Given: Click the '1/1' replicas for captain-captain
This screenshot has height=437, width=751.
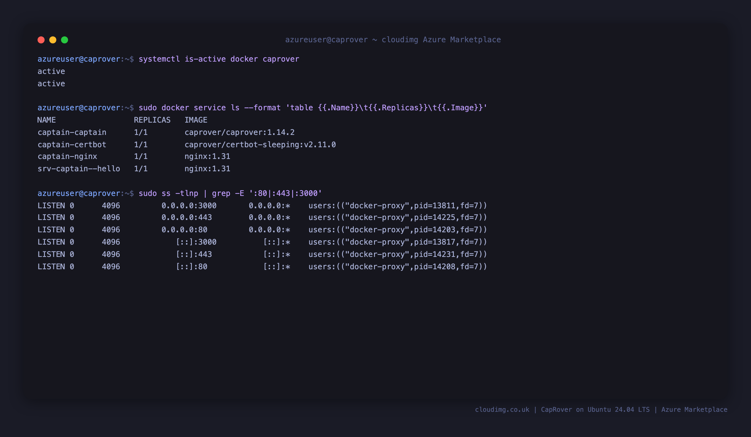Looking at the screenshot, I should coord(141,132).
